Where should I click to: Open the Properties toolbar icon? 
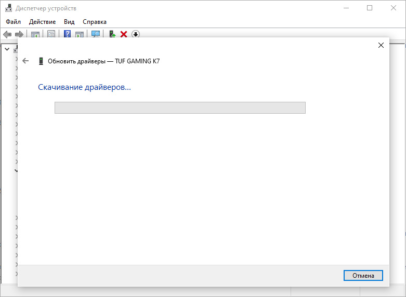pyautogui.click(x=51, y=34)
